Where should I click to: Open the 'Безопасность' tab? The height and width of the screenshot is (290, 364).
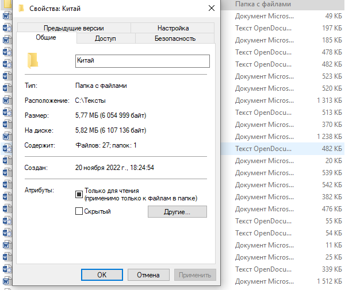coord(175,38)
